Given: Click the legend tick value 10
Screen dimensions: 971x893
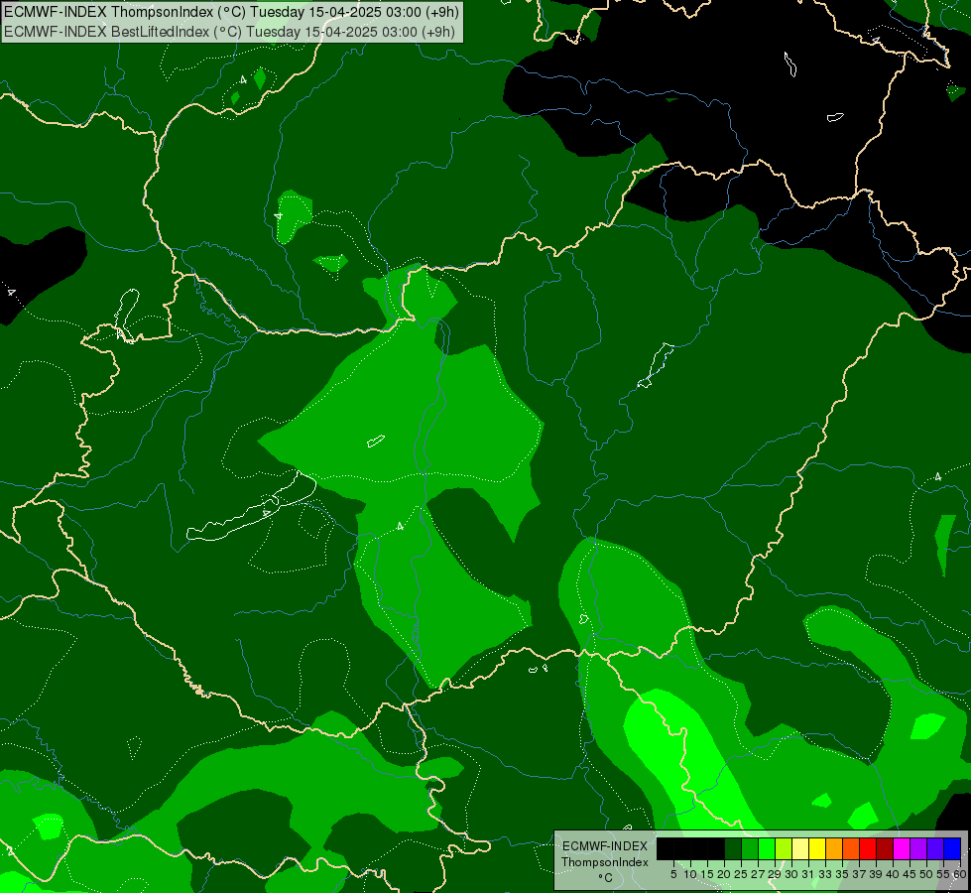Looking at the screenshot, I should [690, 874].
